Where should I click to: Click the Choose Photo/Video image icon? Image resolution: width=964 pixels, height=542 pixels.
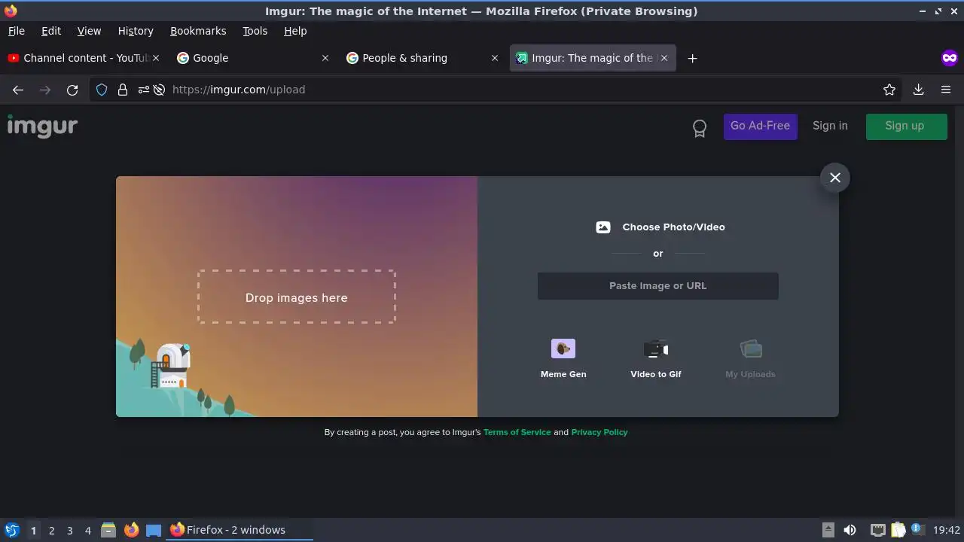603,227
